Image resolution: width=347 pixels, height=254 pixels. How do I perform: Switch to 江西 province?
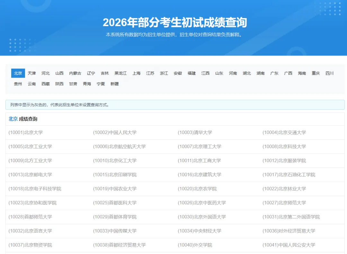[x=205, y=73]
